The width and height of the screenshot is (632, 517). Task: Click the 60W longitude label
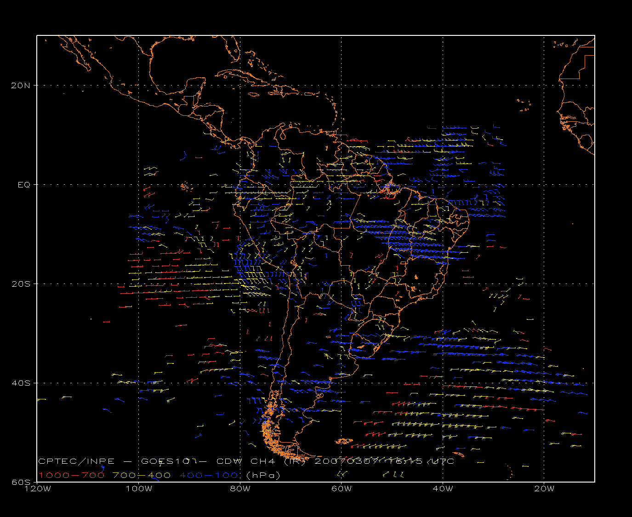point(342,489)
